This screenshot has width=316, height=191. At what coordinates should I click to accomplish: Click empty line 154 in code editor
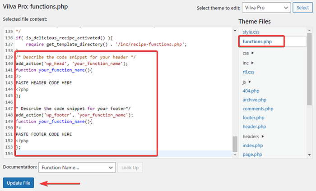click(x=122, y=154)
